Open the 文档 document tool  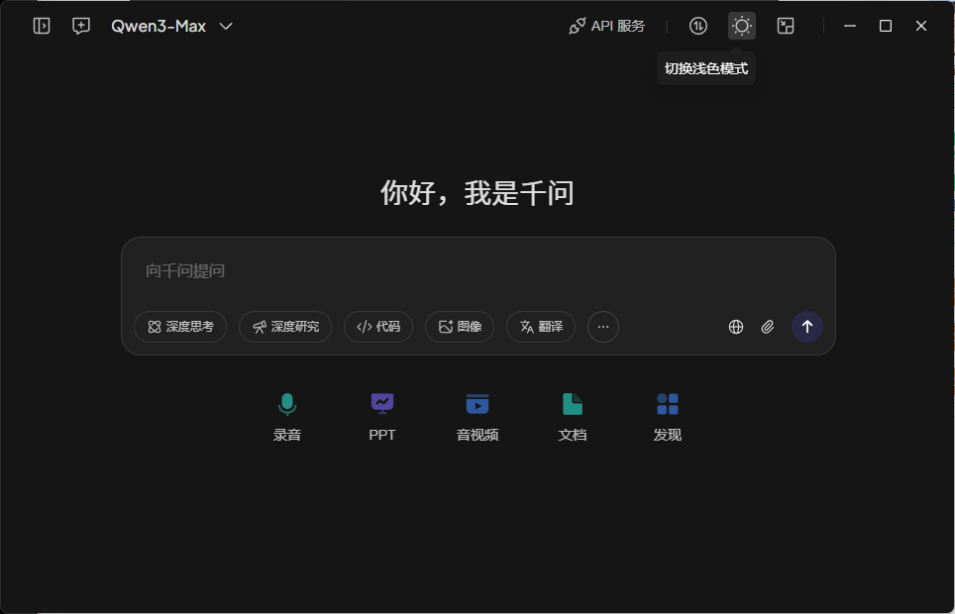(x=573, y=414)
